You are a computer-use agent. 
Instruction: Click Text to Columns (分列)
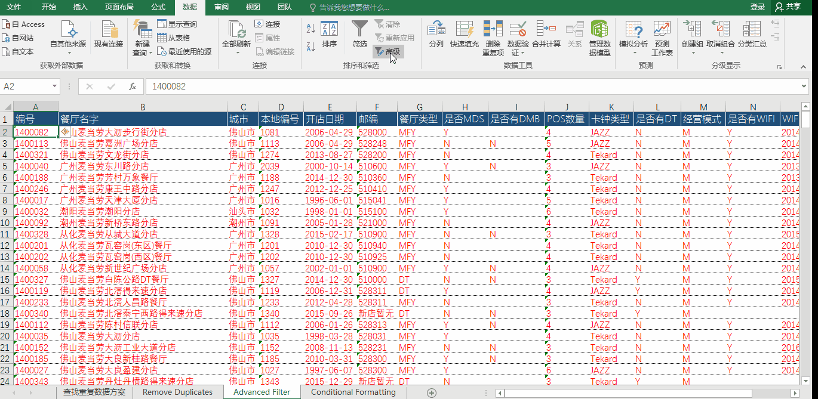coord(436,35)
